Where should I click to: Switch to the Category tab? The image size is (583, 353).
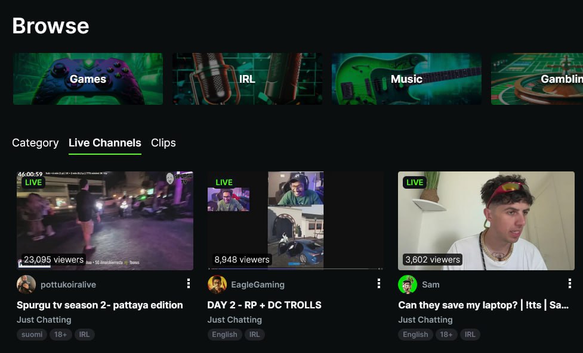[35, 143]
